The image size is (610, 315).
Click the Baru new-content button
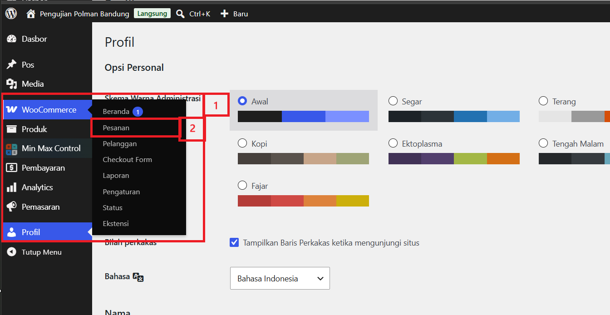[234, 14]
